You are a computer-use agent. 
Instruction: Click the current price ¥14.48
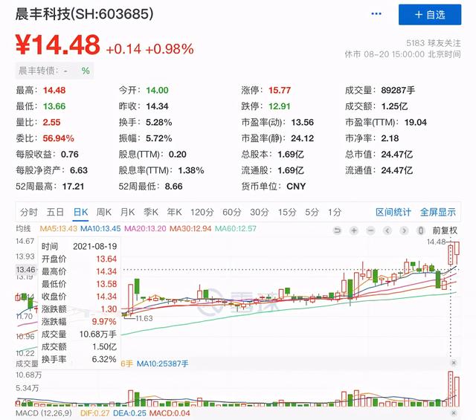coord(58,45)
